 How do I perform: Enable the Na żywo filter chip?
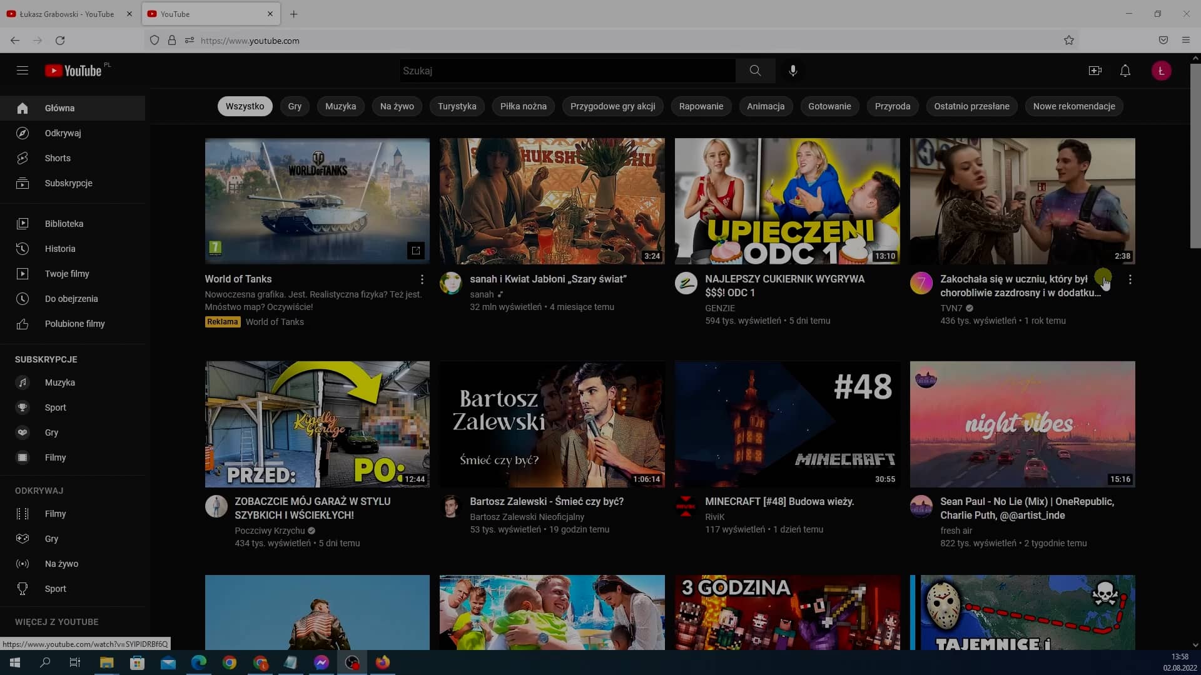click(397, 106)
